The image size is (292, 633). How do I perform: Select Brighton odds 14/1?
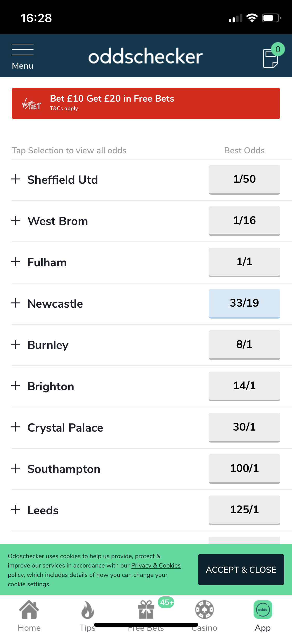pyautogui.click(x=245, y=386)
